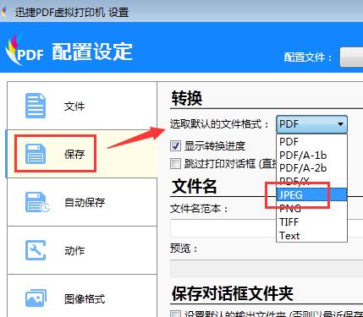363x317 pixels.
Task: Click the 配置设定 header title
Action: point(92,52)
